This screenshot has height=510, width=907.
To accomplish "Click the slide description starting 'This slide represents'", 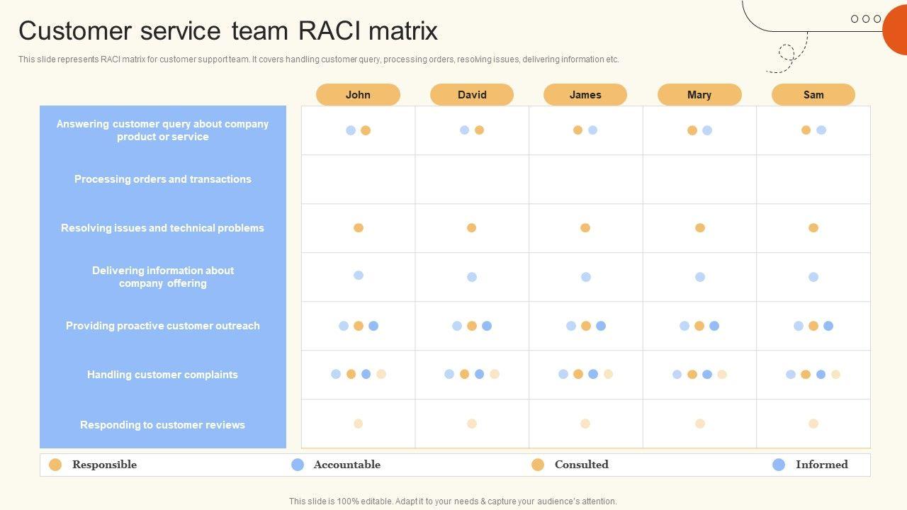I will coord(319,59).
